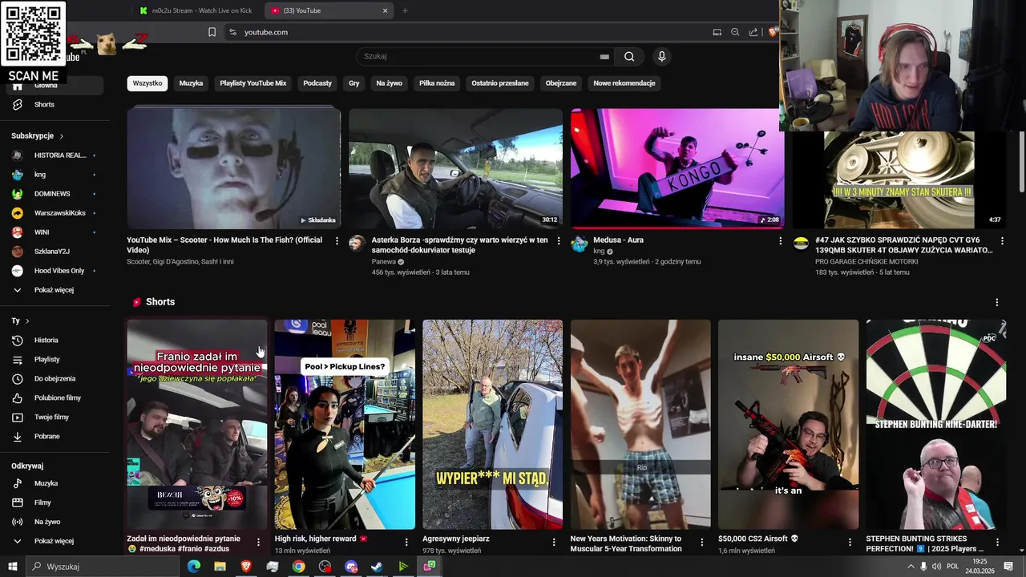
Task: Open Google Chrome from the taskbar
Action: [298, 567]
